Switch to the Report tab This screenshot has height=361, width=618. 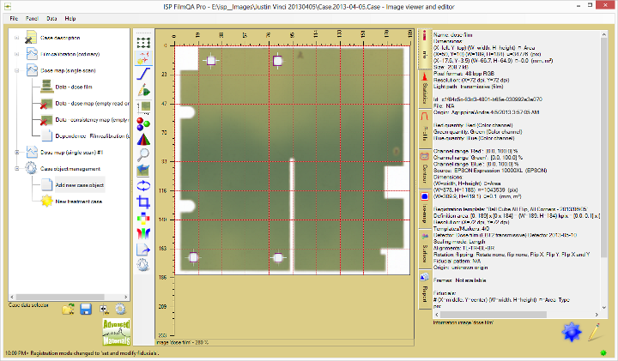tap(425, 289)
